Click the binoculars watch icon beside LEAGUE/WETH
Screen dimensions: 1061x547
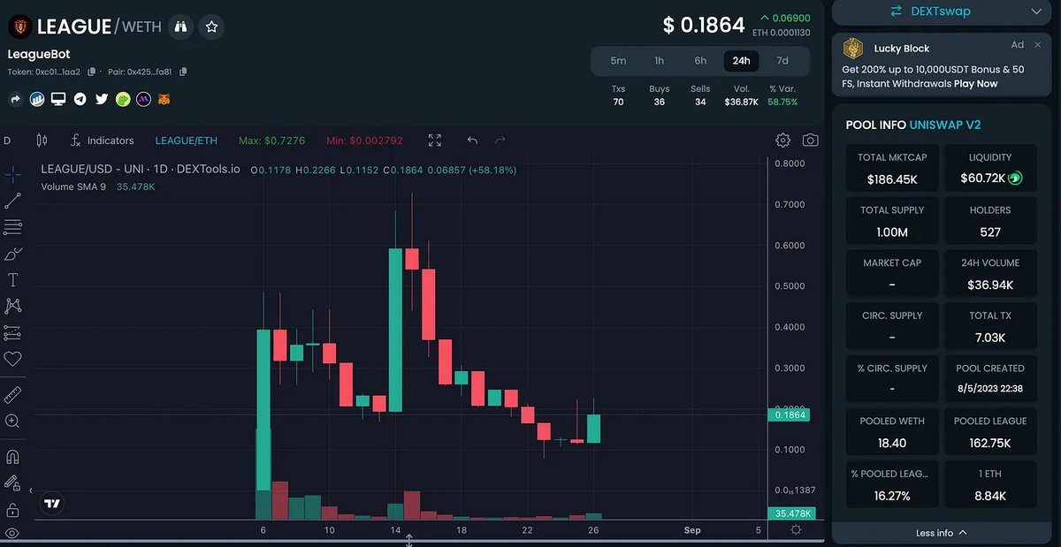point(180,27)
